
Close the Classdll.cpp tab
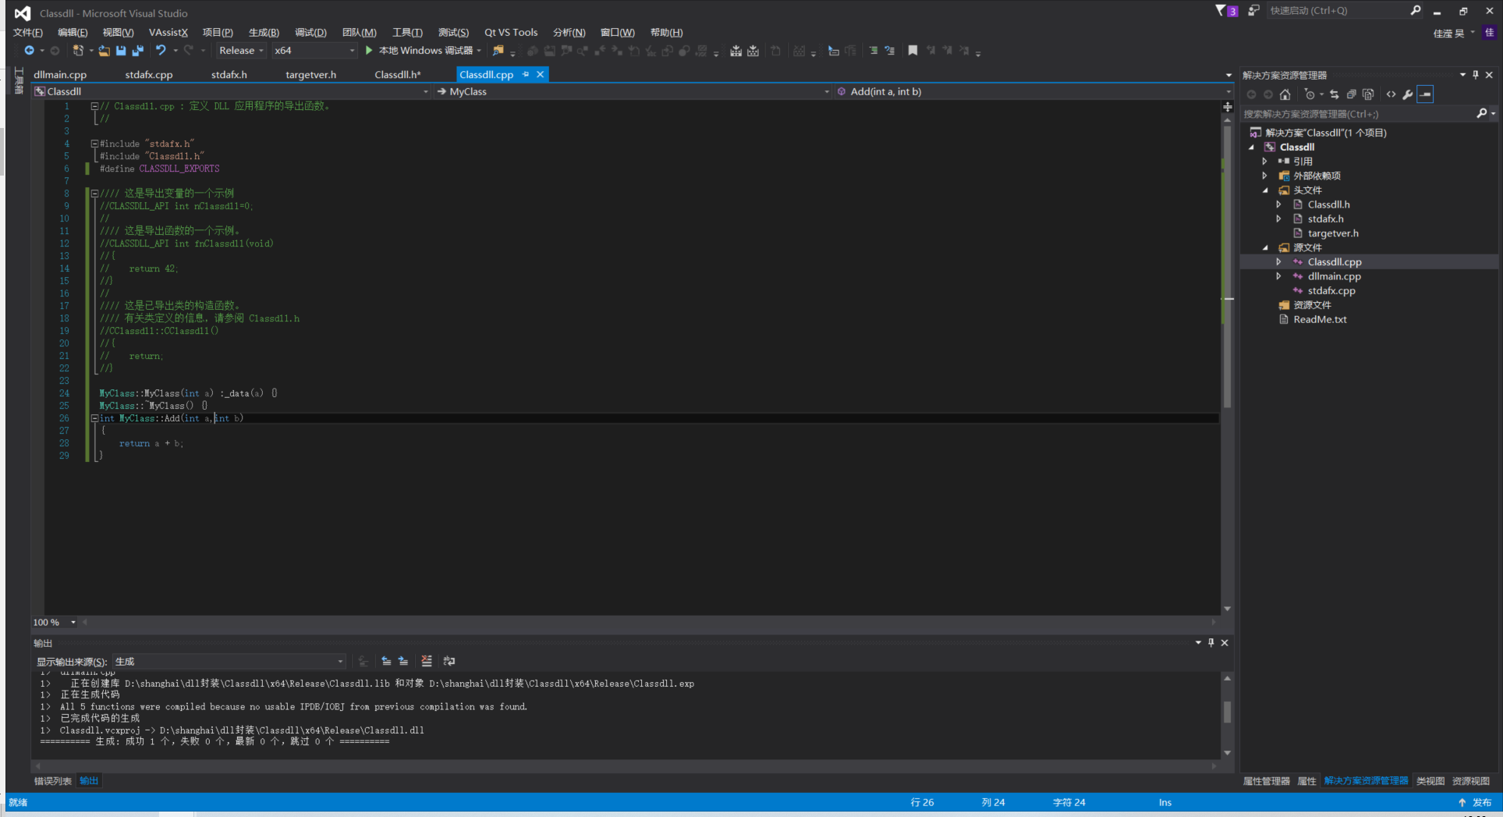tap(540, 75)
